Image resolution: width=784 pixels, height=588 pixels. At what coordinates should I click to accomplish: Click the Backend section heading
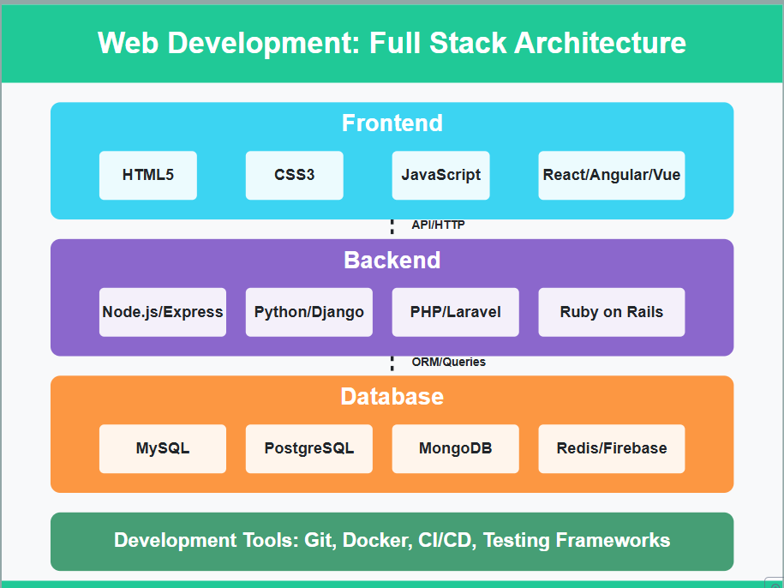coord(392,260)
